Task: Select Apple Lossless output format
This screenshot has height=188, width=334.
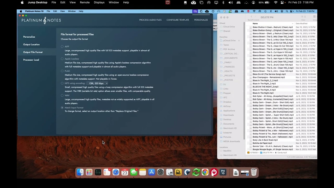Action: [62, 59]
